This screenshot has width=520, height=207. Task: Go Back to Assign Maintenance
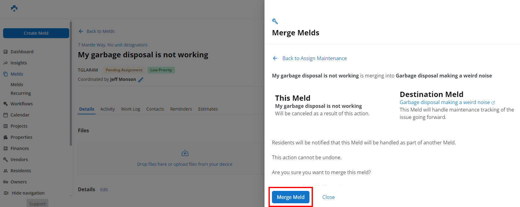pos(314,58)
